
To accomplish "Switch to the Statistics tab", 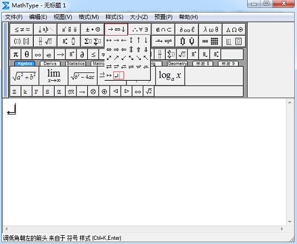I will (x=75, y=64).
